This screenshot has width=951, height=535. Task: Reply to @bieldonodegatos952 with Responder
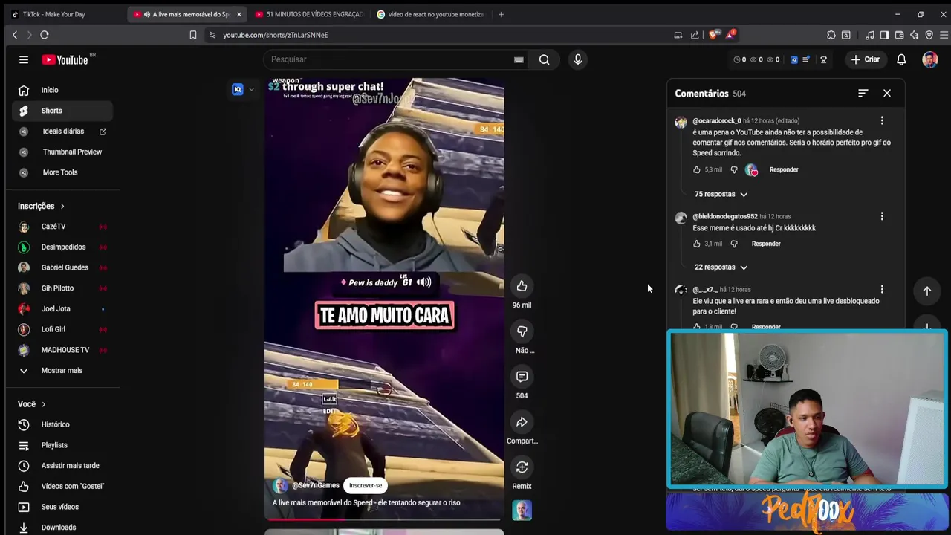tap(766, 244)
